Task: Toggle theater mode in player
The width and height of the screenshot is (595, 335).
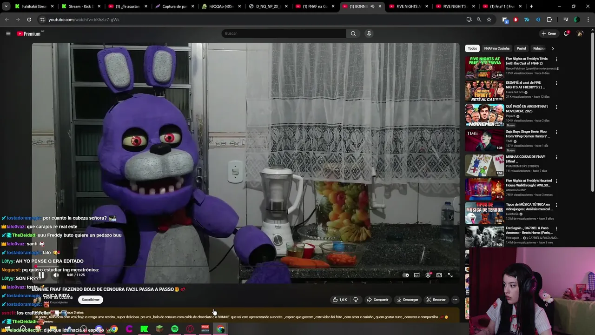Action: click(x=439, y=275)
